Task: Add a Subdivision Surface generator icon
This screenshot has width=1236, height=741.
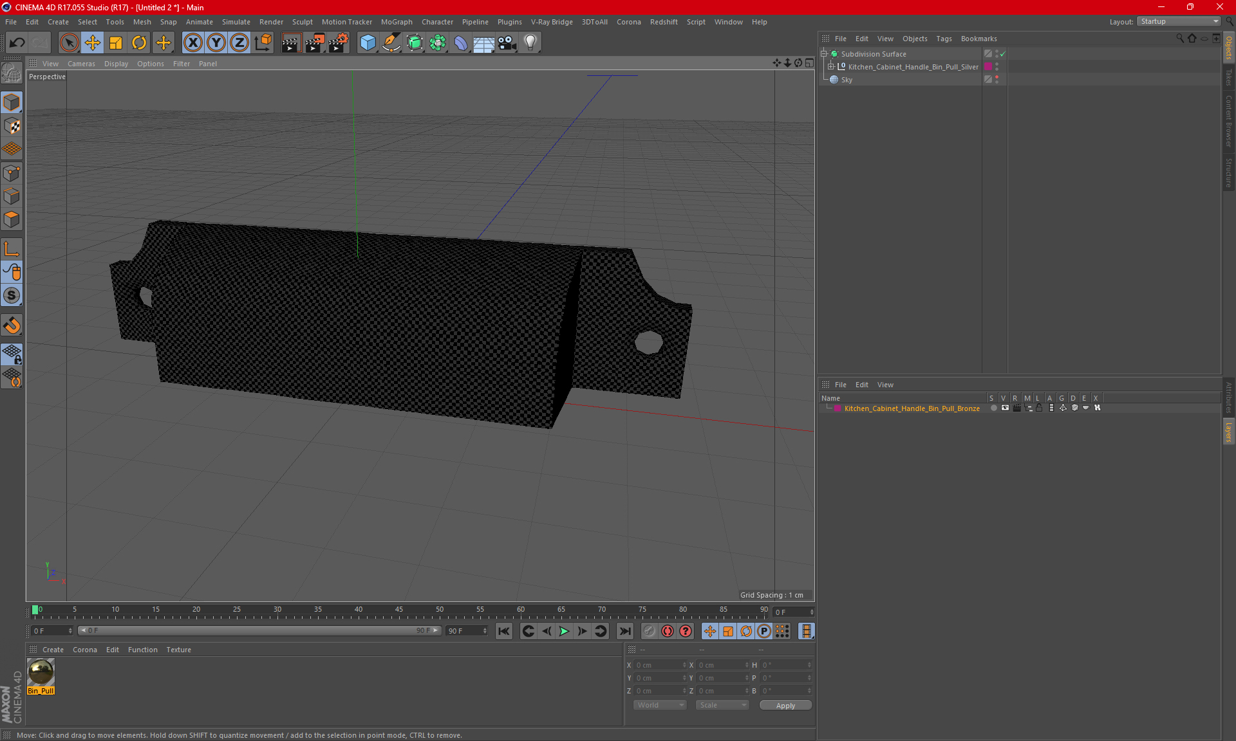Action: pyautogui.click(x=415, y=42)
